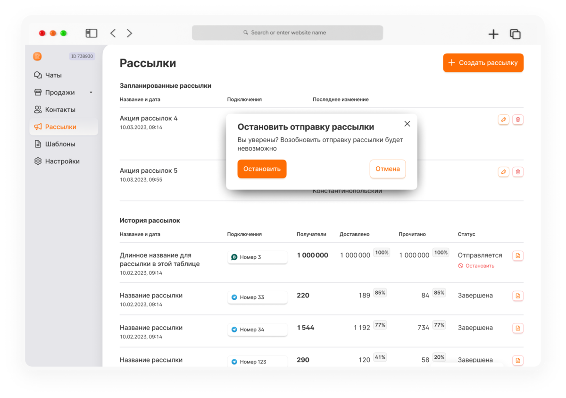
Task: Click the ID 738930 badge
Action: [x=83, y=56]
